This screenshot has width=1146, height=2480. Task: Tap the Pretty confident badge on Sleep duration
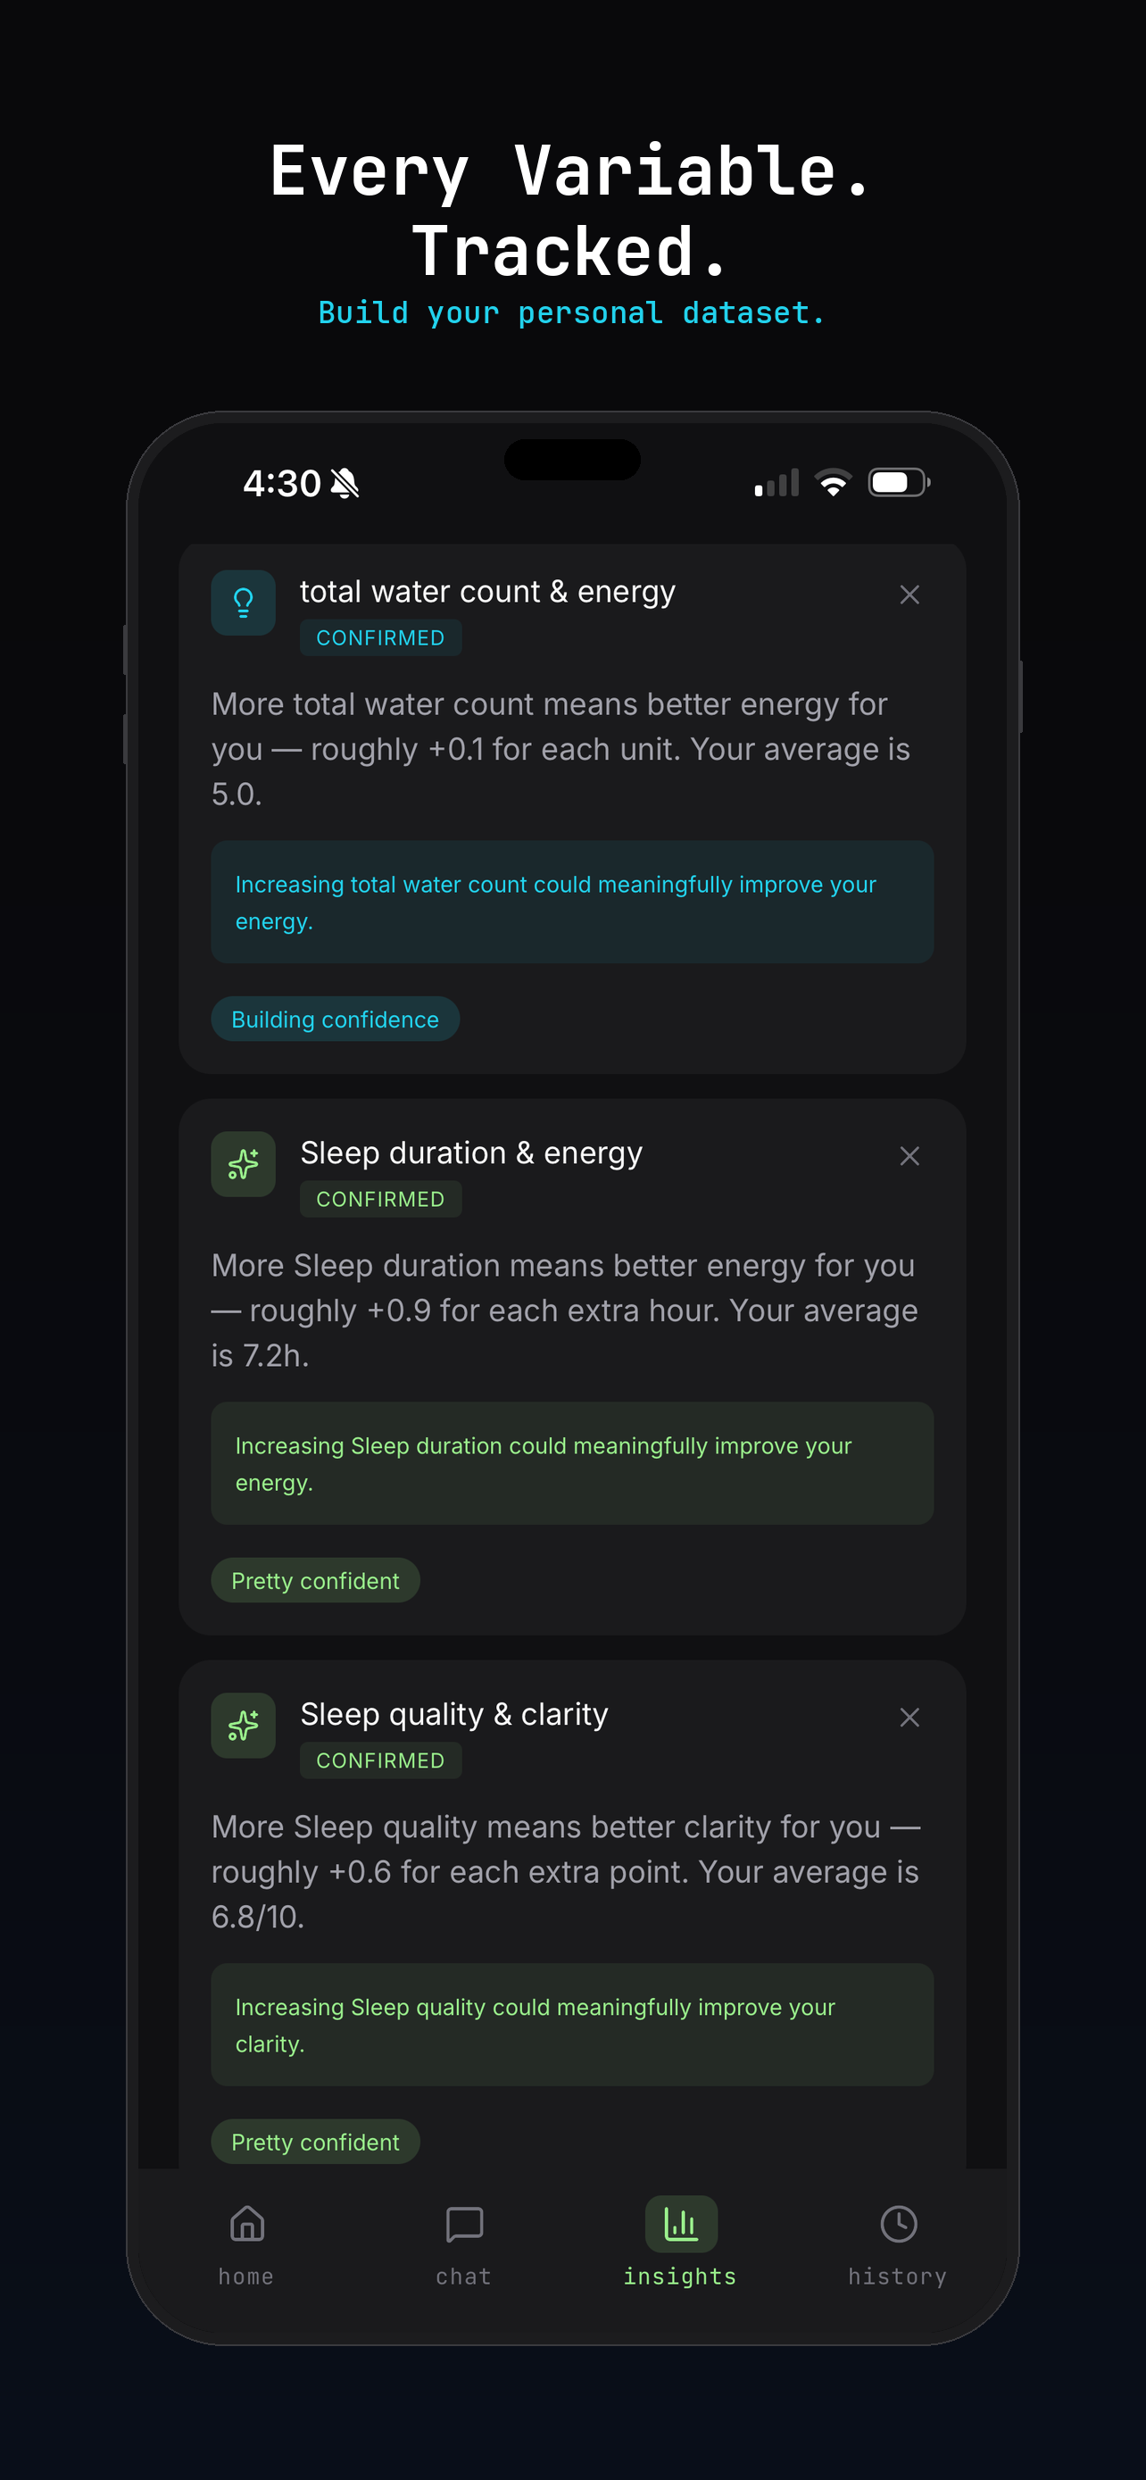pyautogui.click(x=315, y=1580)
